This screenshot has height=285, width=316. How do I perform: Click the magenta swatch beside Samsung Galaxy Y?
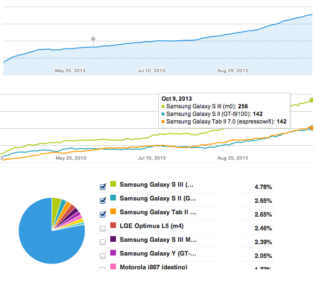(113, 254)
